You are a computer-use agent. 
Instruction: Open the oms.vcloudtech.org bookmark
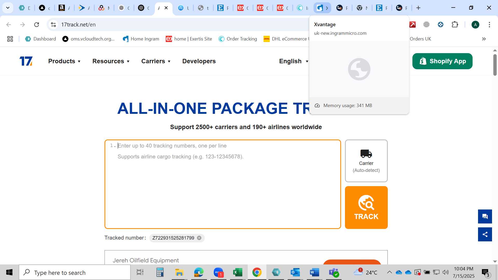click(x=88, y=39)
